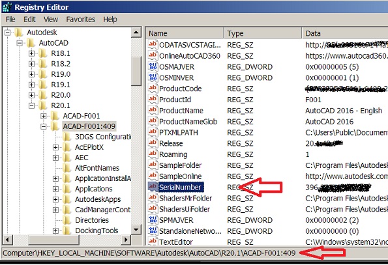Expand the ACAD-F001 key
The width and height of the screenshot is (388, 265).
click(x=44, y=116)
